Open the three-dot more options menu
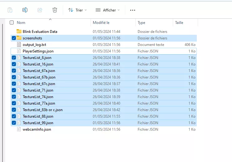This screenshot has width=232, height=162. pos(133,10)
